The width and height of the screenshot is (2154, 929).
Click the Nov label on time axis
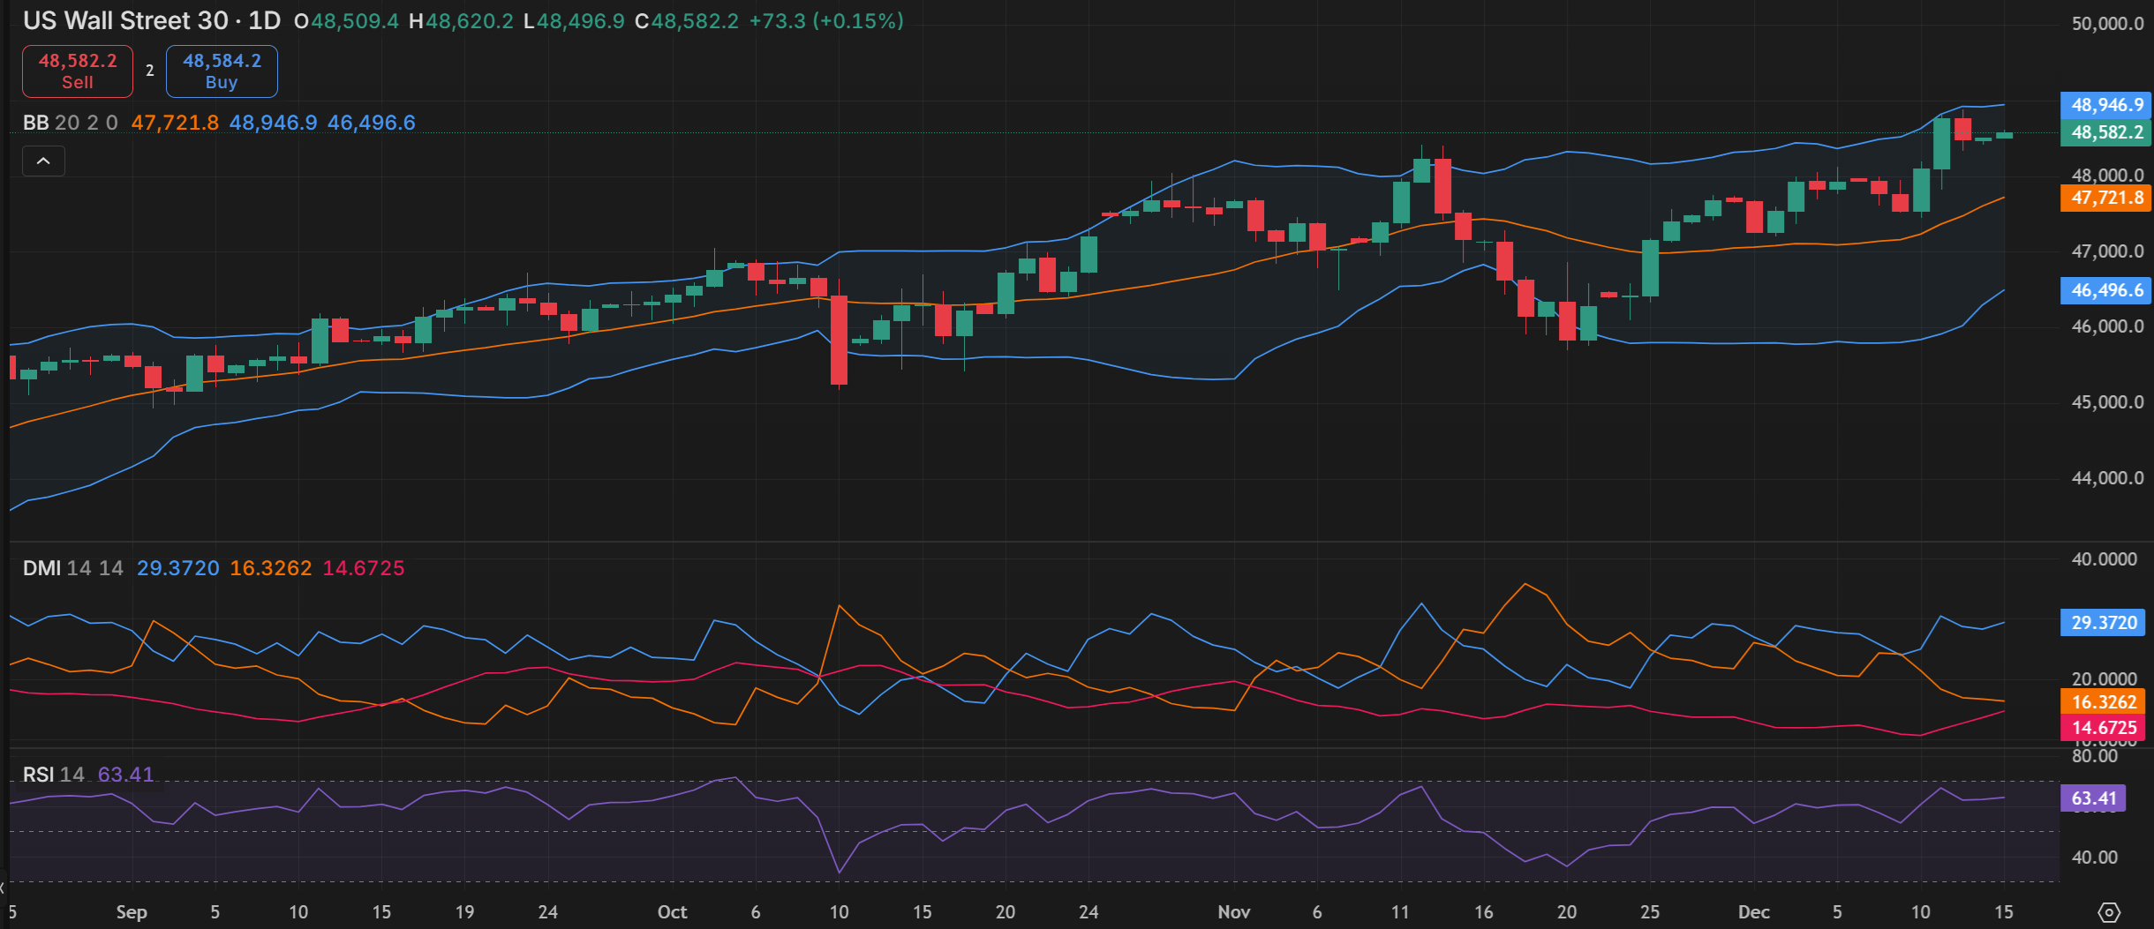point(1233,912)
